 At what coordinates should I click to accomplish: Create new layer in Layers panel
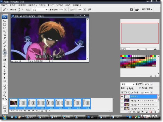(151, 112)
